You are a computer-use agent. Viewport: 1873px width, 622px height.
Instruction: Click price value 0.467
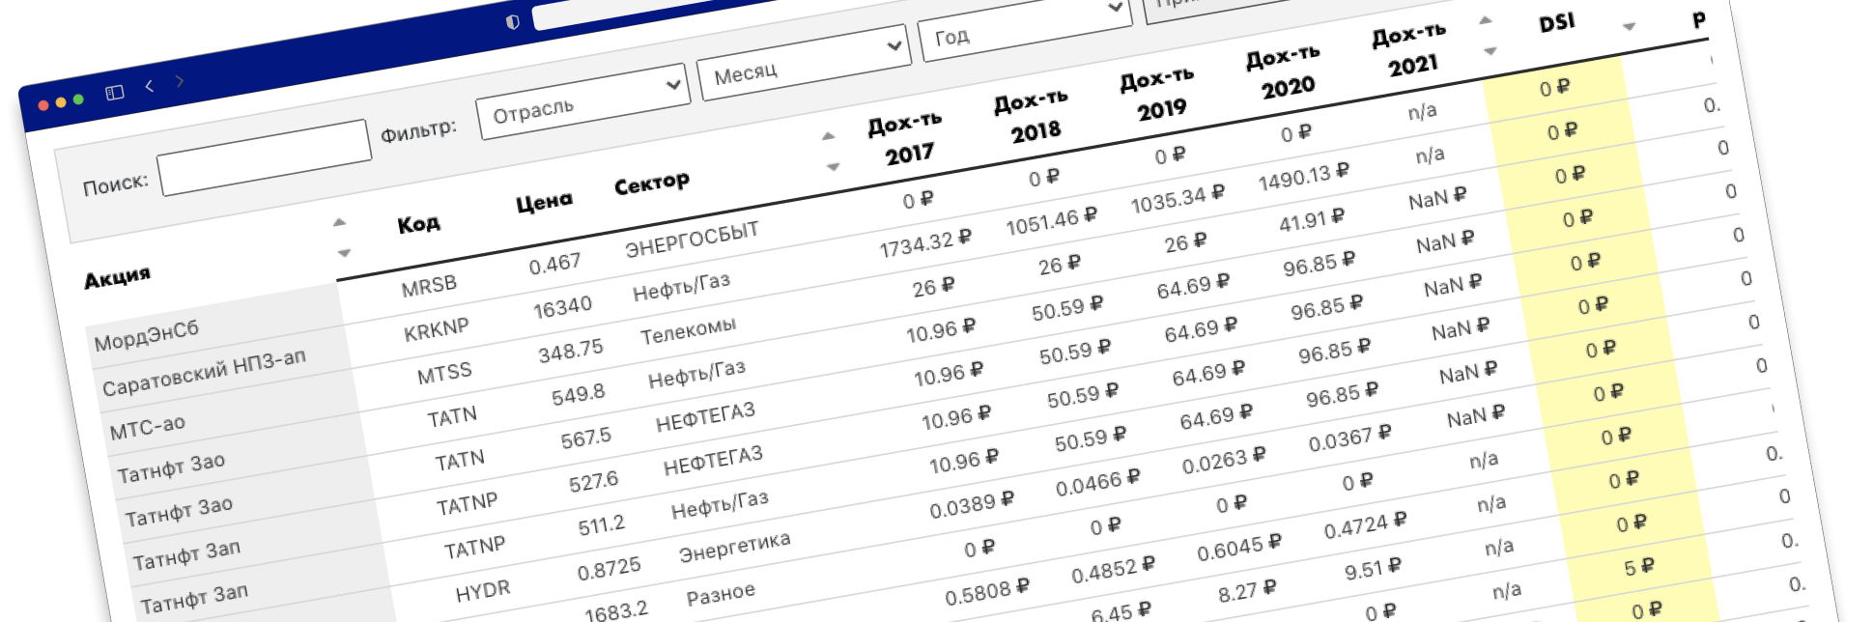point(554,265)
